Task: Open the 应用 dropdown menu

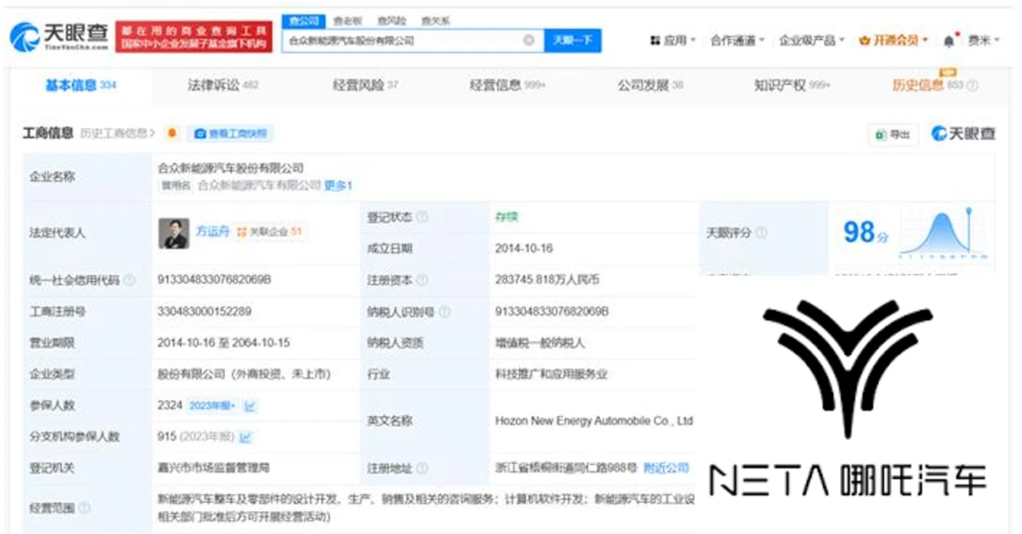Action: (673, 40)
